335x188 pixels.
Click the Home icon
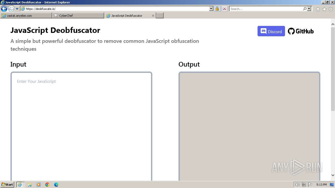pyautogui.click(x=318, y=9)
